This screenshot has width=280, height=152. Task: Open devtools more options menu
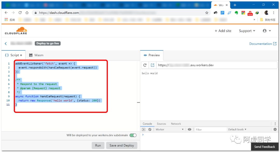(x=275, y=124)
